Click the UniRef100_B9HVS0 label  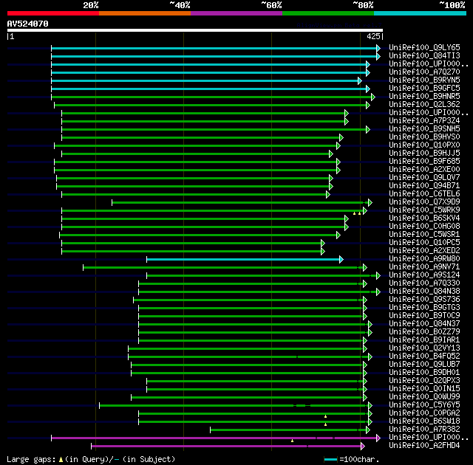424,137
